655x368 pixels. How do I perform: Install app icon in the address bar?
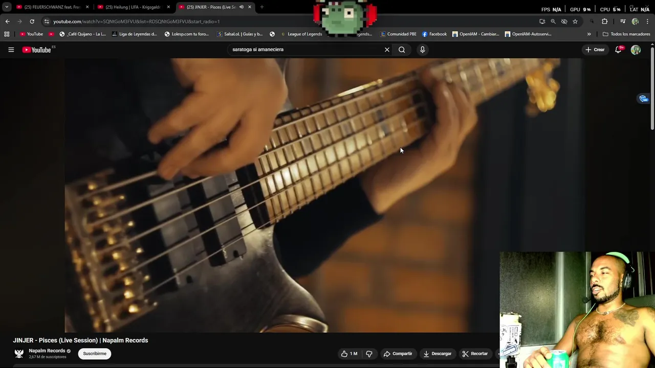pos(542,21)
